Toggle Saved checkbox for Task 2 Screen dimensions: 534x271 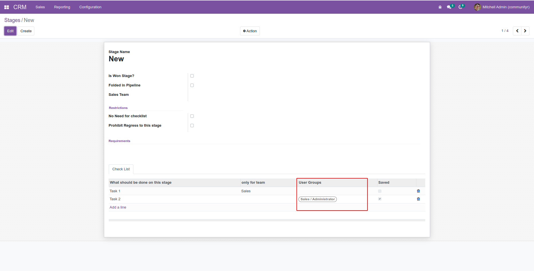pos(380,199)
